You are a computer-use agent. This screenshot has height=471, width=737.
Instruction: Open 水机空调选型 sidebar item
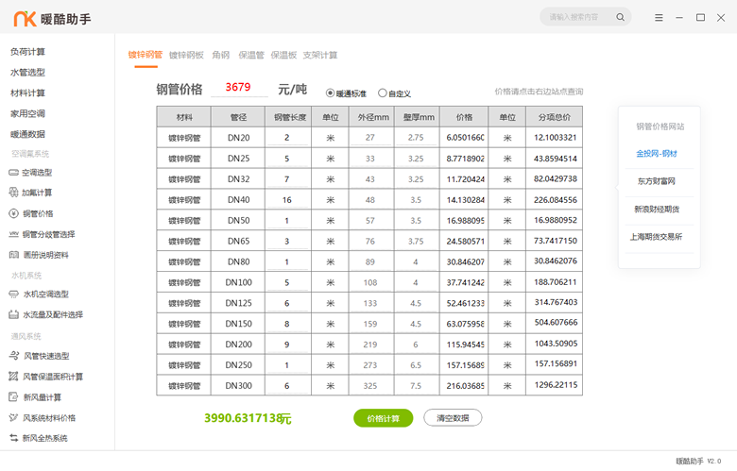pyautogui.click(x=45, y=294)
